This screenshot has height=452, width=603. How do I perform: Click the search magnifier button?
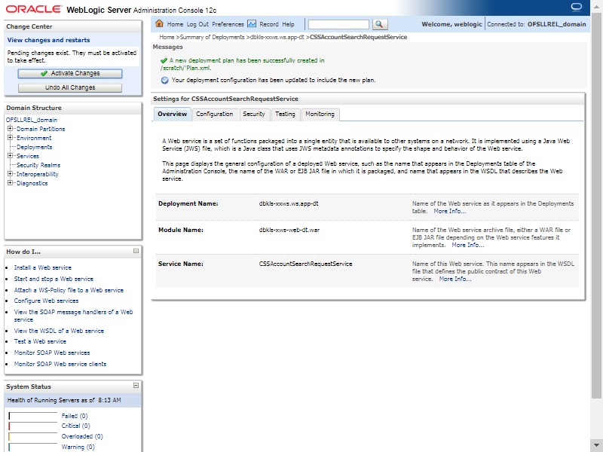coord(379,24)
